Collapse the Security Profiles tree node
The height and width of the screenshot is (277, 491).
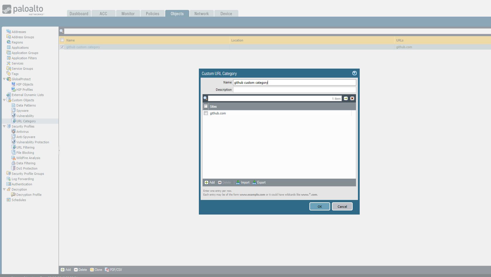4,126
